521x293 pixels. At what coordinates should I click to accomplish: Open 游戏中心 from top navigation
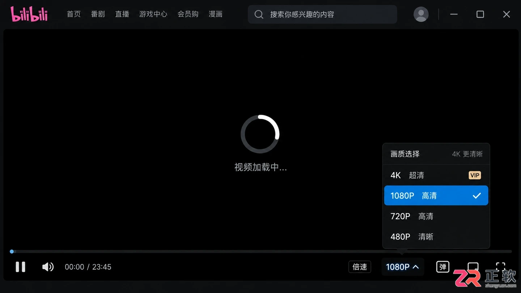(x=153, y=14)
